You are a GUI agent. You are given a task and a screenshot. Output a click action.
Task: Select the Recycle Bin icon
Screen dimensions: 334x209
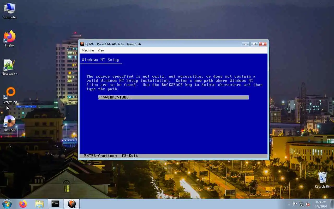click(323, 180)
